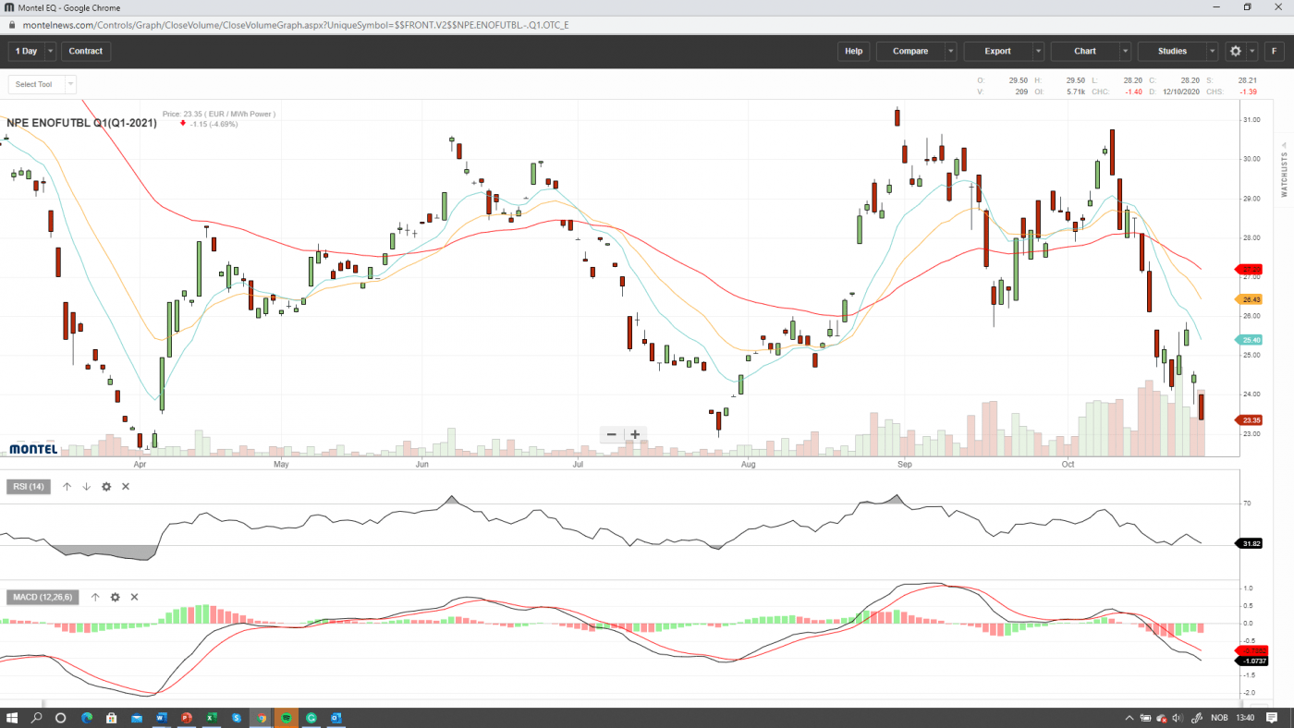Open the Export menu
The height and width of the screenshot is (728, 1294).
coord(998,51)
